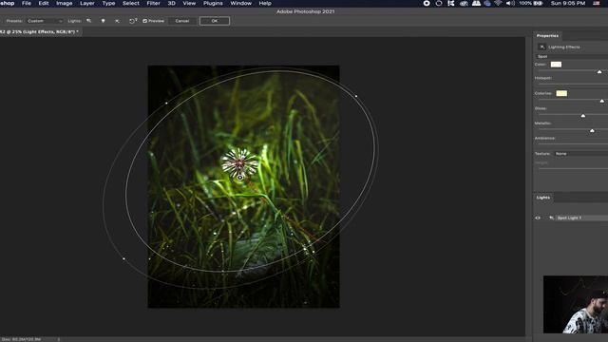The height and width of the screenshot is (342, 608).
Task: Click the Lighting Effects panel icon
Action: pos(542,47)
